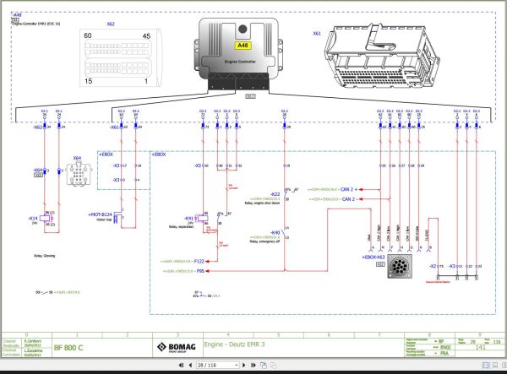Click the X61 connector housing drawing

coord(382,56)
